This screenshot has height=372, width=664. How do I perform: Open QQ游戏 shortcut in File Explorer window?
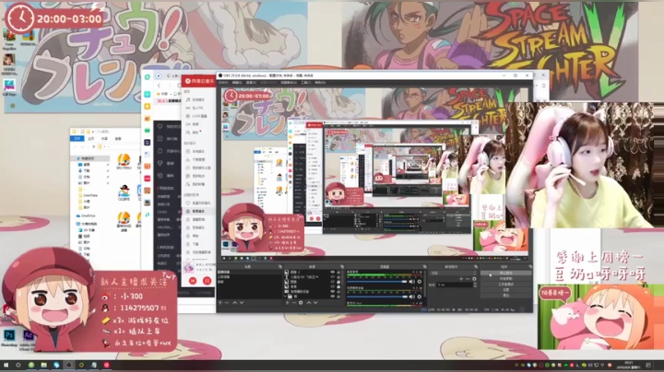click(x=124, y=192)
